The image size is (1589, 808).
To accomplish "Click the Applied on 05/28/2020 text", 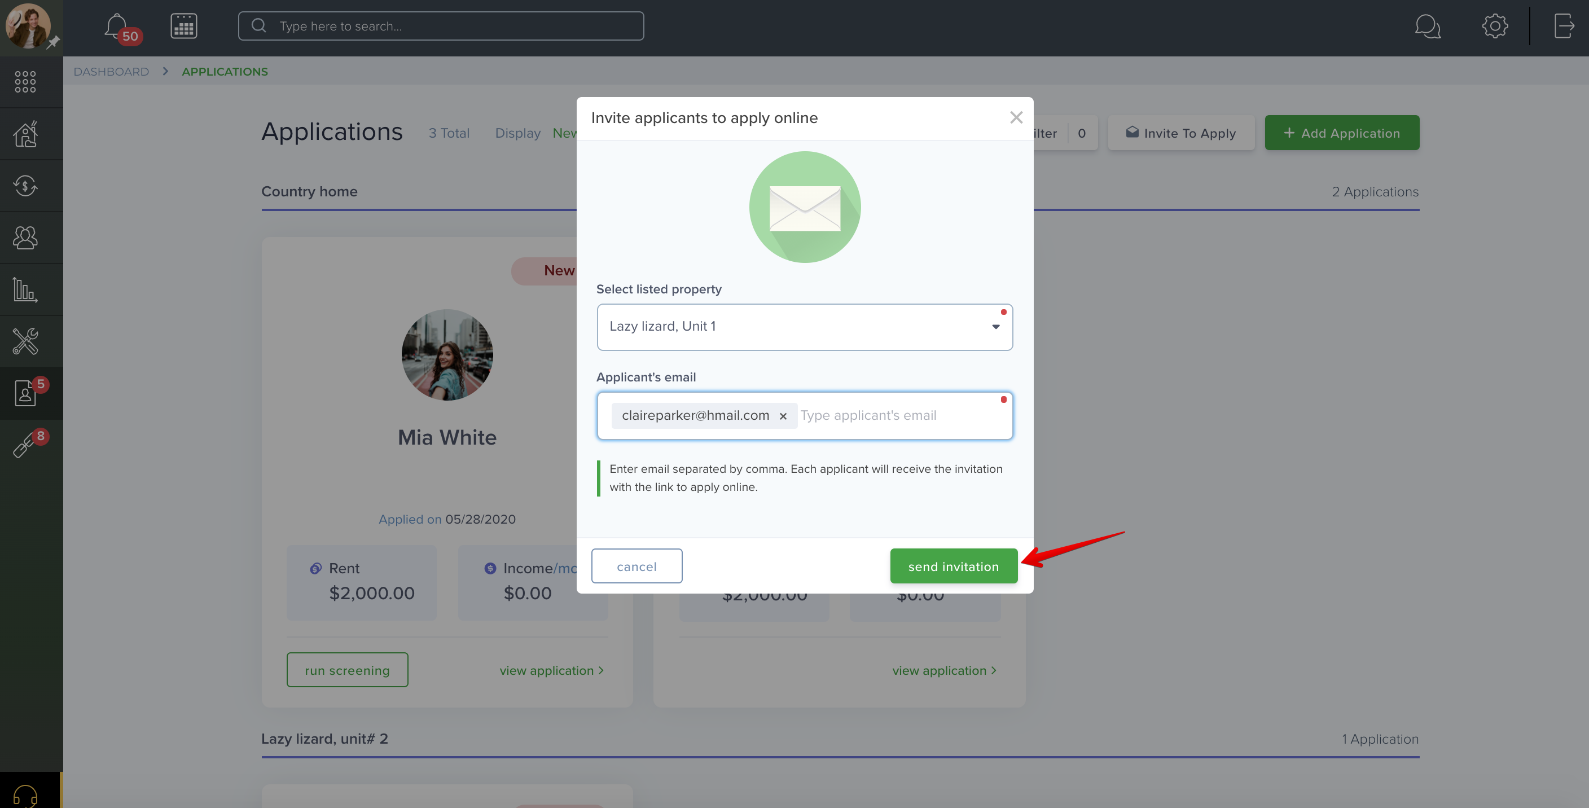I will [x=447, y=519].
